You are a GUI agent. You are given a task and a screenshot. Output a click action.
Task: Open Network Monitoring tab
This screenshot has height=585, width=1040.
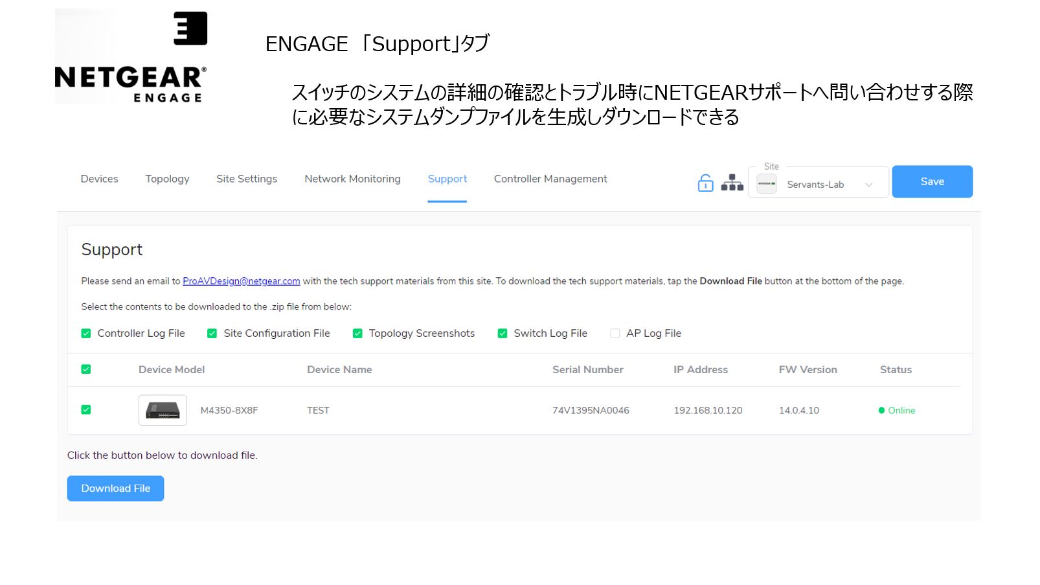[x=352, y=179]
